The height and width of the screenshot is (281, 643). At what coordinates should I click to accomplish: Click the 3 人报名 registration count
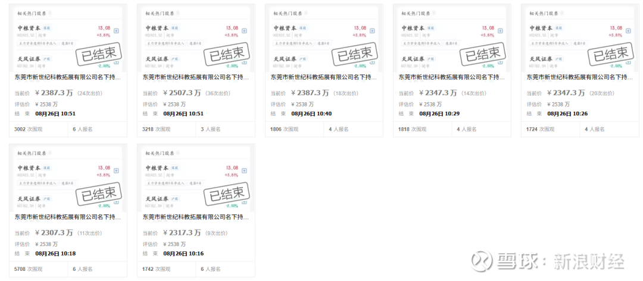click(x=210, y=130)
